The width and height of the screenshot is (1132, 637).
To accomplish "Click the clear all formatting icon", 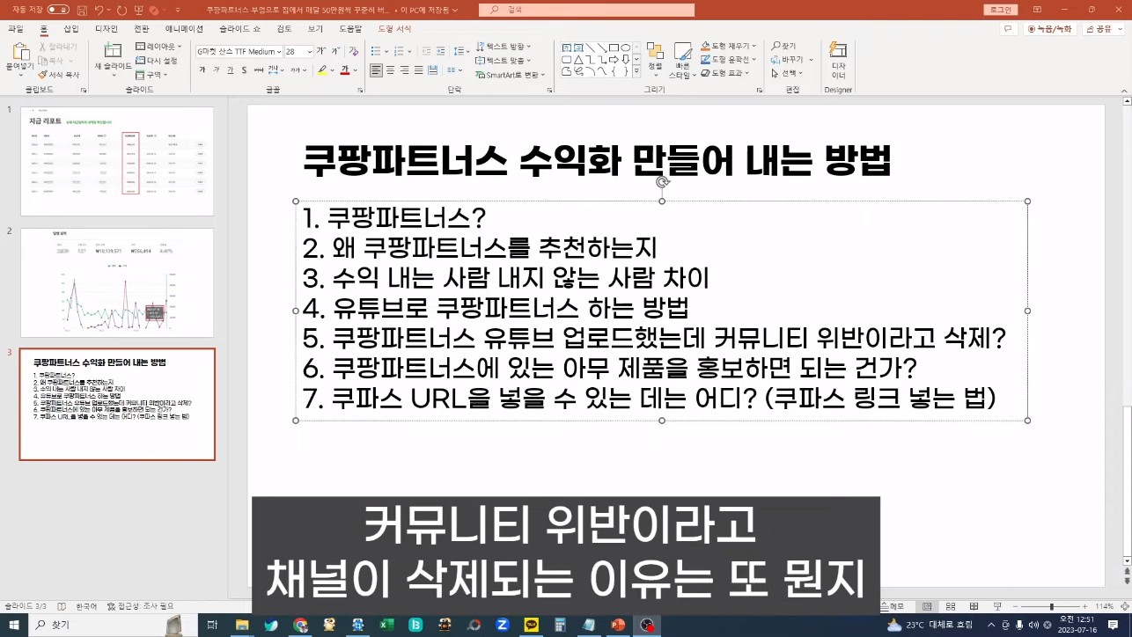I will click(354, 52).
